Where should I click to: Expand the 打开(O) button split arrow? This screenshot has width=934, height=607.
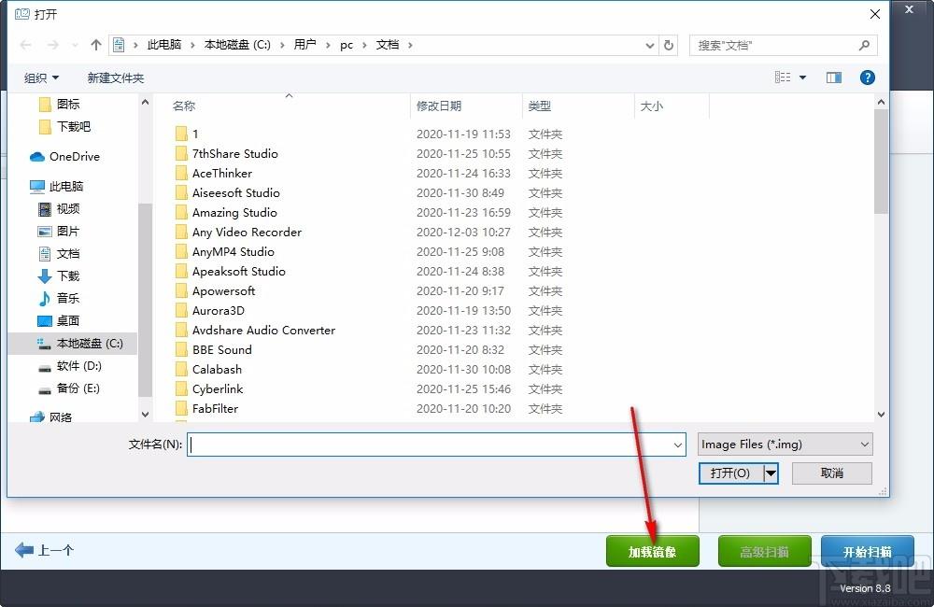point(771,473)
